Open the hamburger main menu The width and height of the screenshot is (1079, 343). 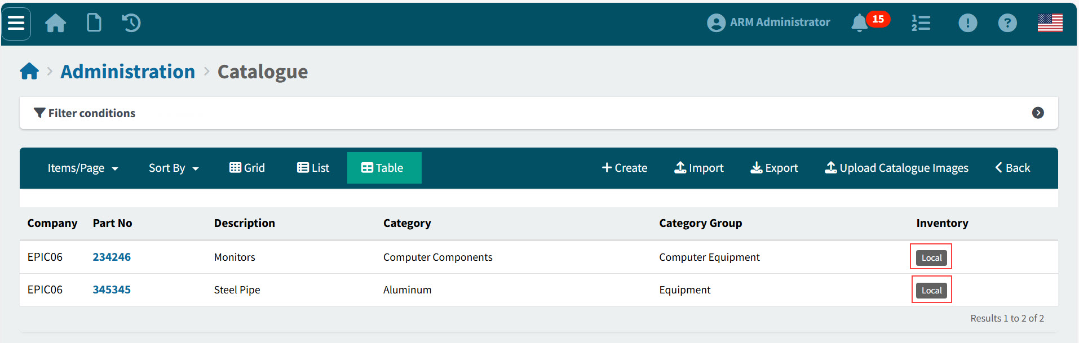pos(16,24)
